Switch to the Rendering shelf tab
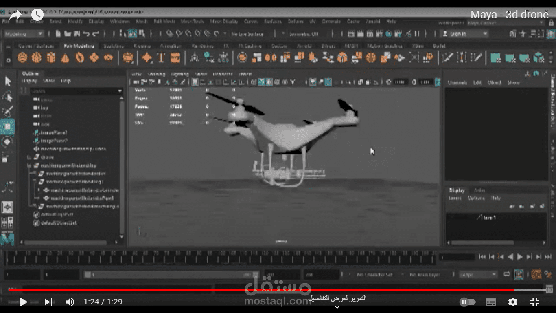Image resolution: width=556 pixels, height=313 pixels. [x=203, y=46]
